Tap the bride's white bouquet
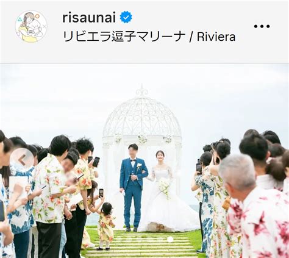The width and height of the screenshot is (289, 258). [164, 187]
